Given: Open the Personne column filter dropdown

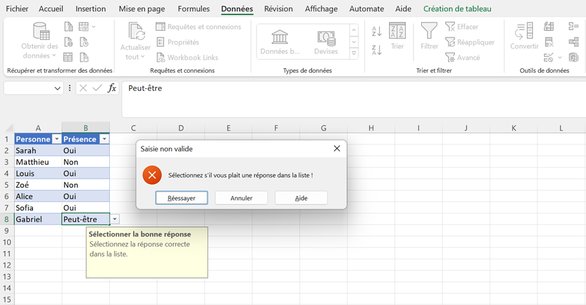Looking at the screenshot, I should point(57,139).
